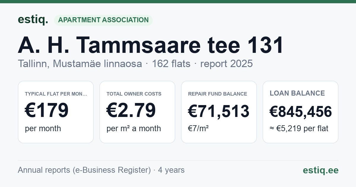
Task: Click the €7/m² caption
Action: [x=198, y=129]
